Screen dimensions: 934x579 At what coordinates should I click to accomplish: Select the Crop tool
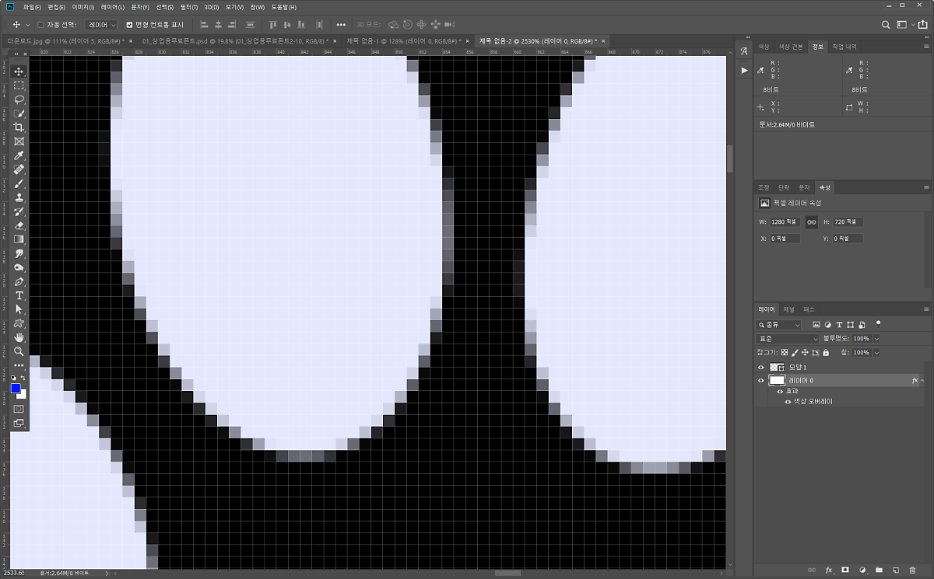click(19, 127)
